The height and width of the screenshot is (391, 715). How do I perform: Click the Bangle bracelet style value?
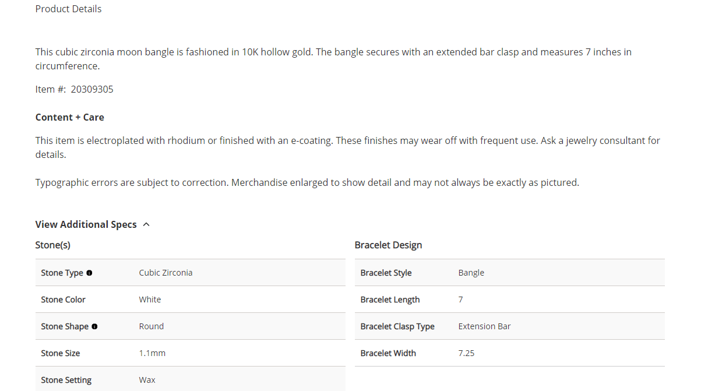(471, 273)
